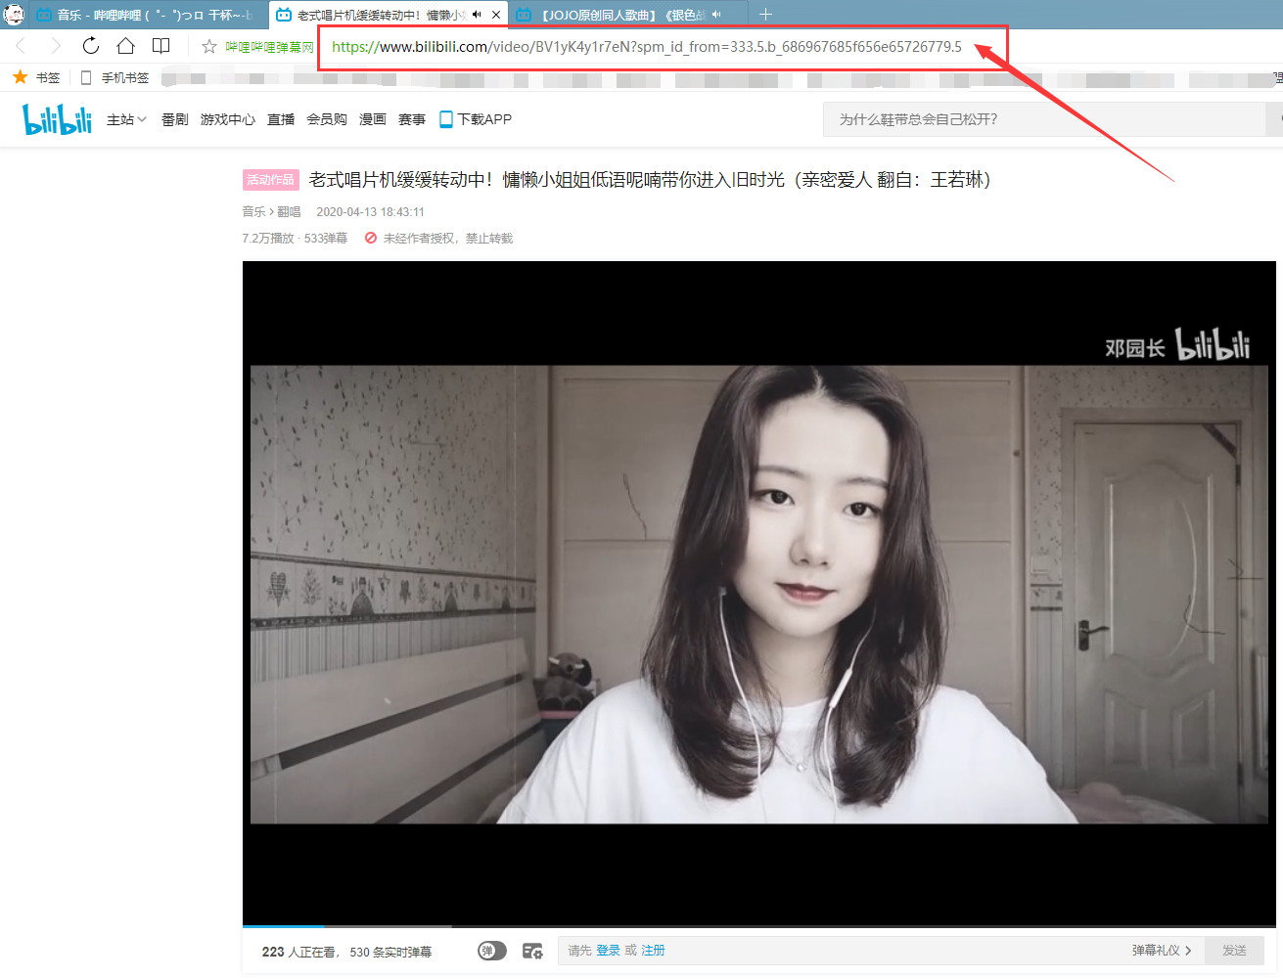Click the video progress bar
1283x979 pixels.
(759, 925)
